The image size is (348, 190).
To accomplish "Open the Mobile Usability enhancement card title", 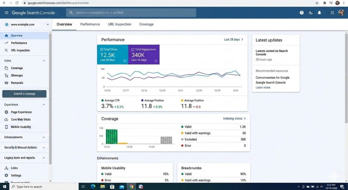I will click(x=114, y=168).
